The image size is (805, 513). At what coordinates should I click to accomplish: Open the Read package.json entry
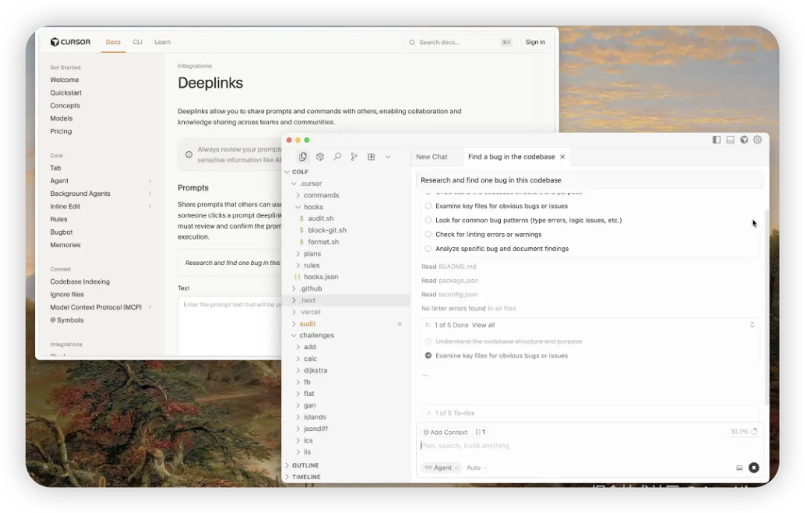(449, 281)
